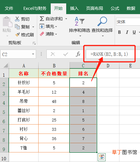Select the cell 针织衫

click(x=24, y=83)
